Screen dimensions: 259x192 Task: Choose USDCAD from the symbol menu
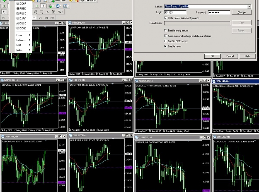pyautogui.click(x=21, y=28)
